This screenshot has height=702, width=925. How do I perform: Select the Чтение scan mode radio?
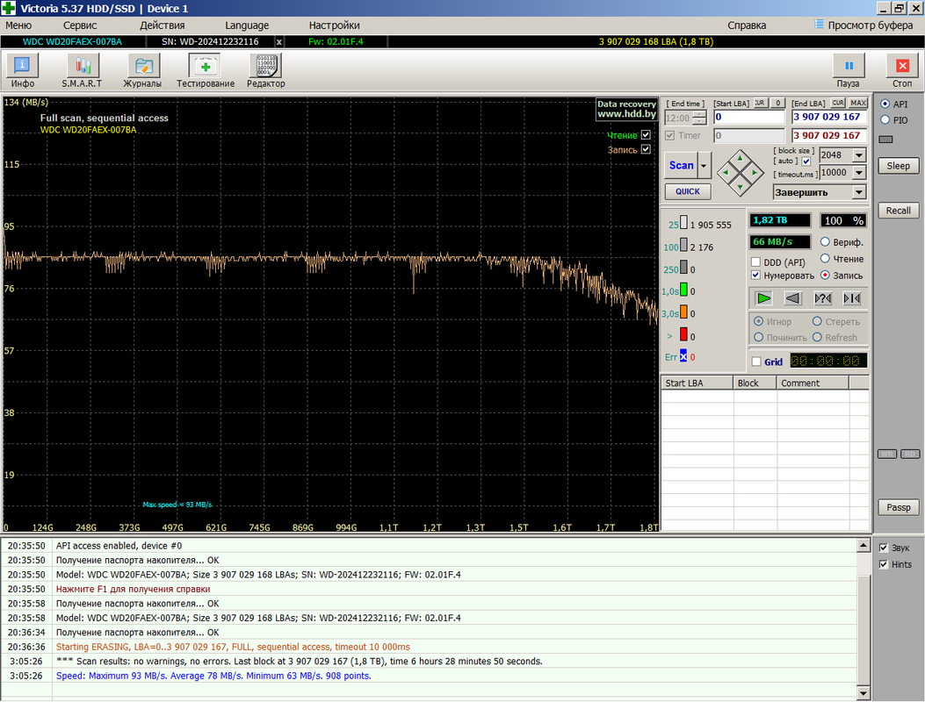(826, 258)
